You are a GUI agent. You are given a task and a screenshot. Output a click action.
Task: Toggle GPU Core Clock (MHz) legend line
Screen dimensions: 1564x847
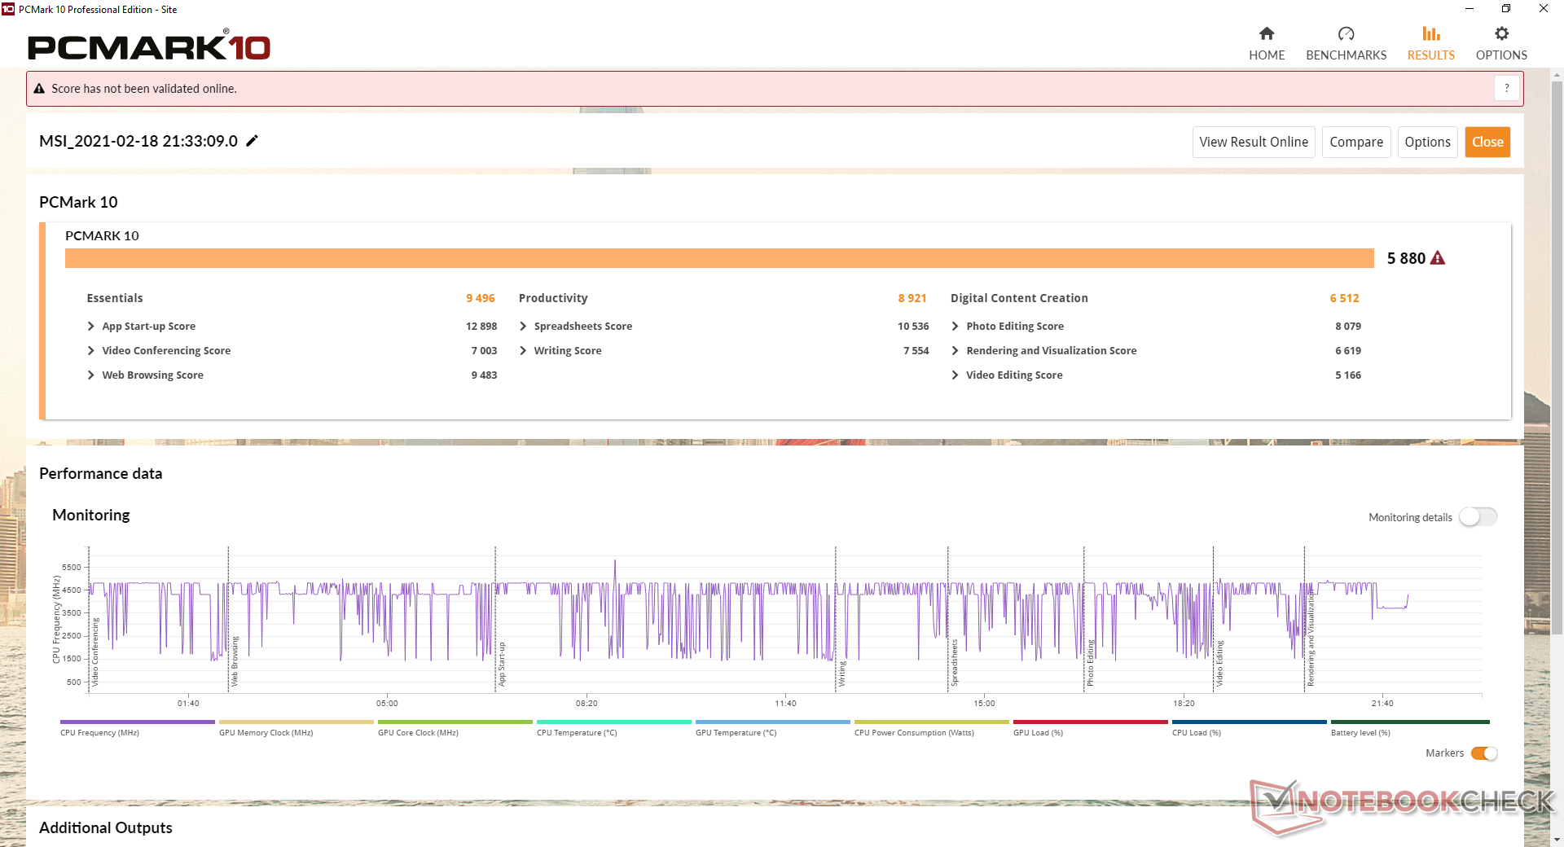pyautogui.click(x=455, y=722)
